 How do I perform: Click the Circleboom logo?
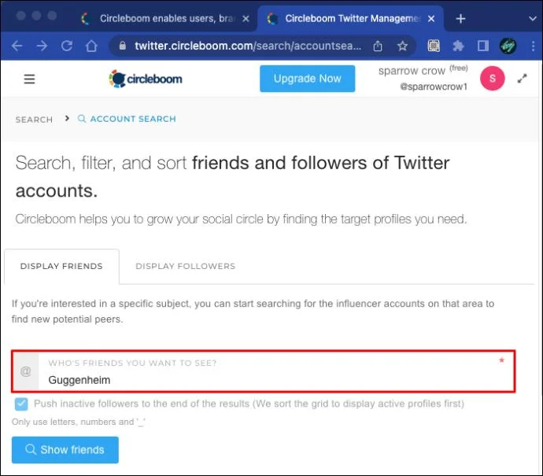146,79
